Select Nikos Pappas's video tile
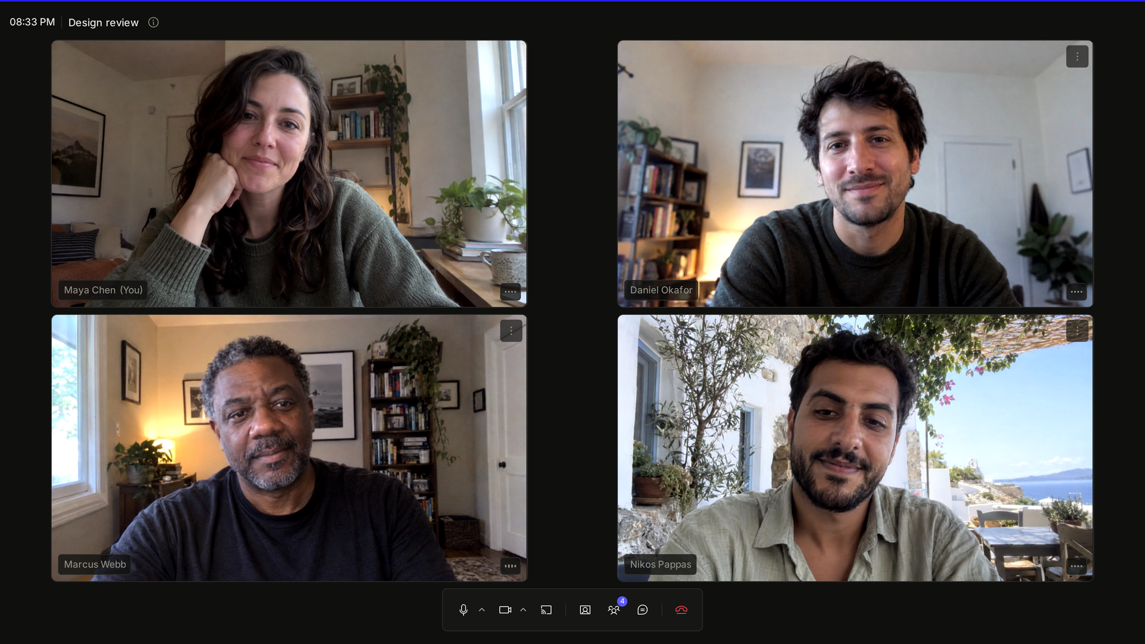 pos(855,448)
